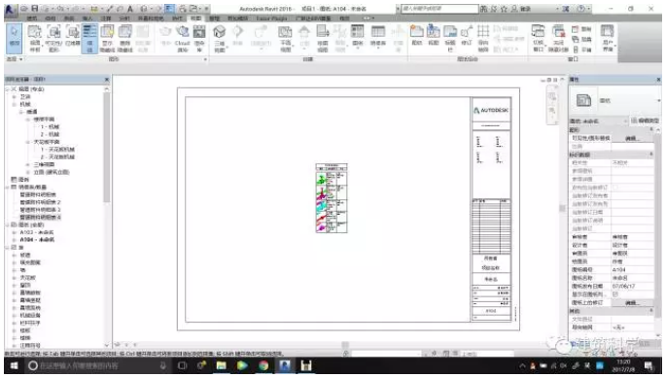
Task: Click Edit button for revisions on sheet
Action: click(632, 303)
